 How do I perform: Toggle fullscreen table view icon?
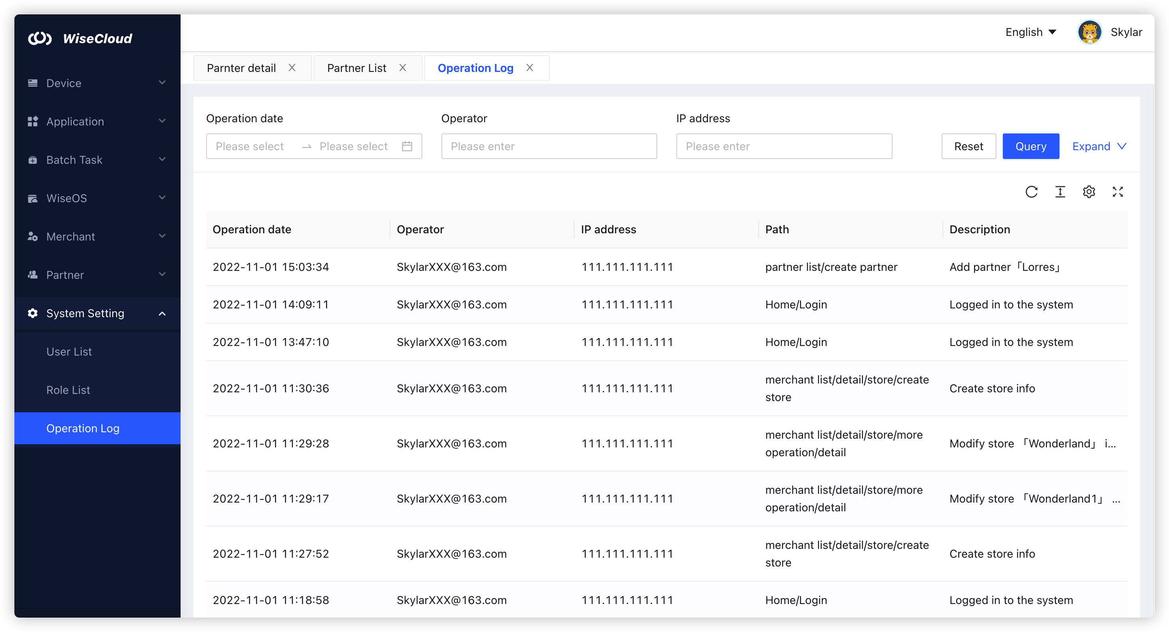click(1117, 192)
